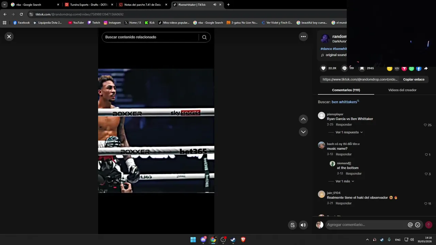The height and width of the screenshot is (245, 436).
Task: Open Brave browser from the taskbar
Action: tap(243, 240)
